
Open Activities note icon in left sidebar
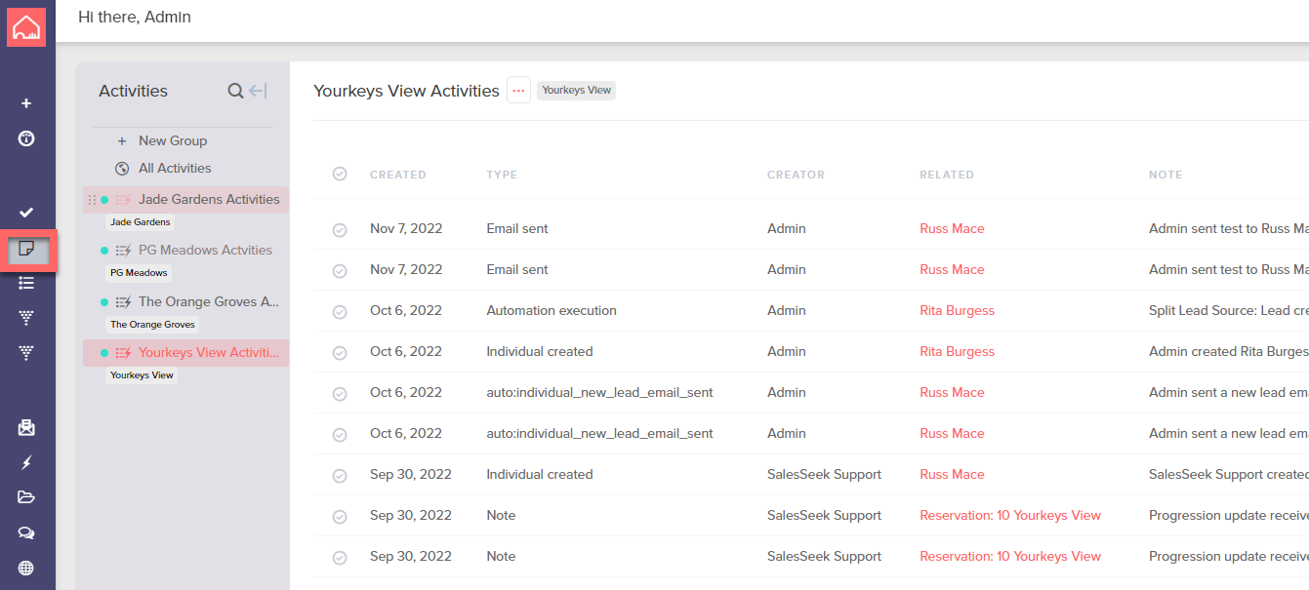[27, 251]
